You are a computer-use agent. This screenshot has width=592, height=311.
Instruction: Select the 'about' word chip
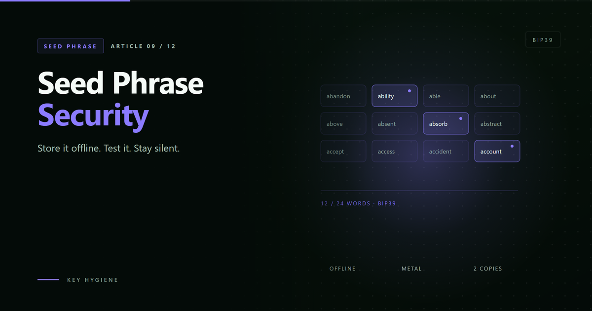point(497,96)
